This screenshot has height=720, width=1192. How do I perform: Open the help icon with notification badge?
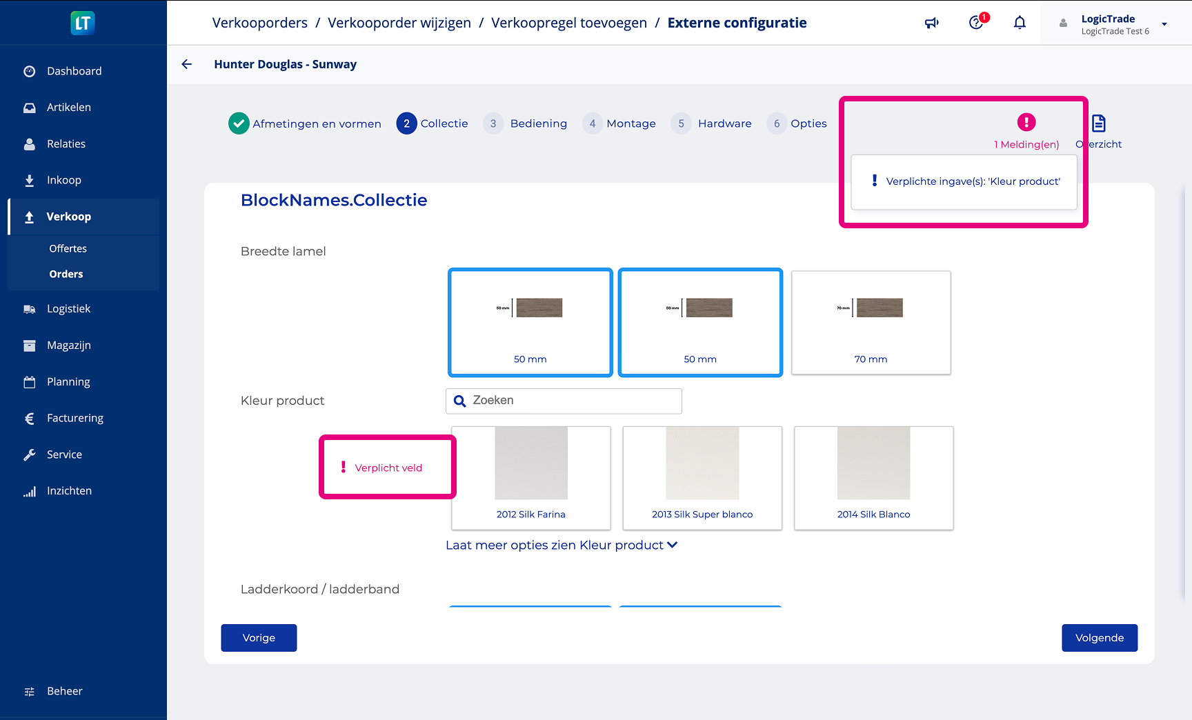point(976,23)
